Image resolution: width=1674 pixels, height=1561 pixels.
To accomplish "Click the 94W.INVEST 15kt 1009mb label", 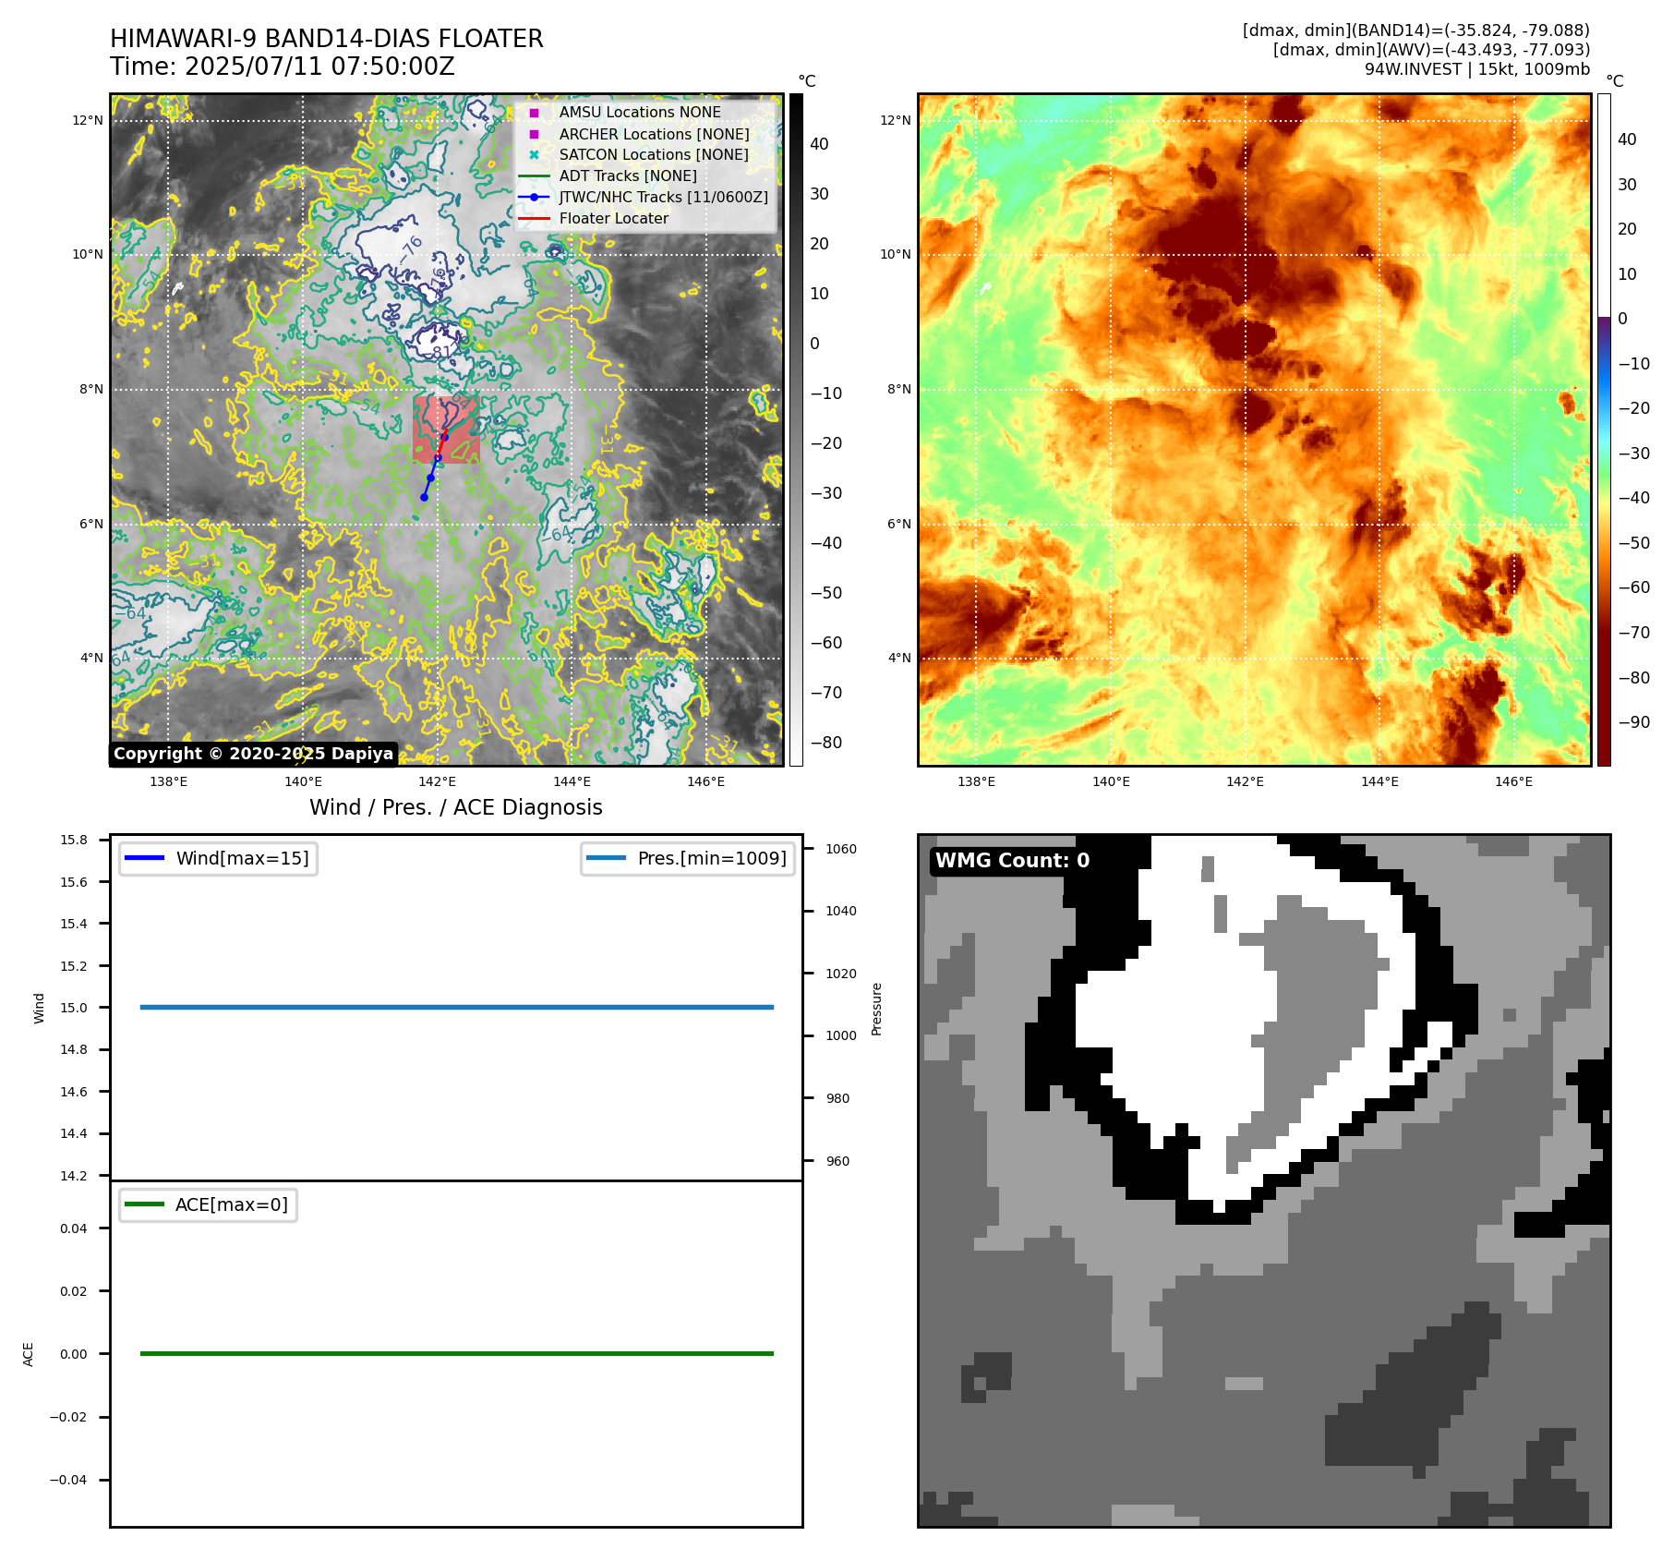I will click(1477, 69).
